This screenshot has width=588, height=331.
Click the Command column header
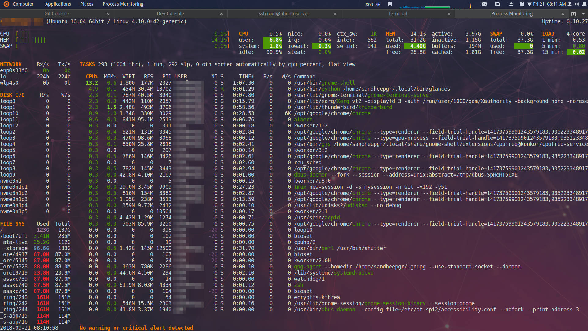tap(305, 77)
